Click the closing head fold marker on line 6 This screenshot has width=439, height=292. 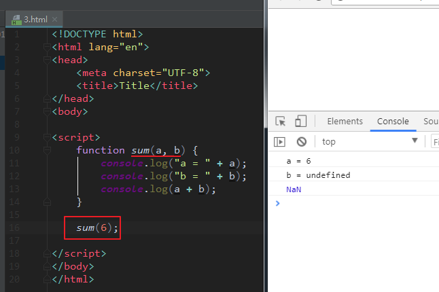pyautogui.click(x=47, y=98)
